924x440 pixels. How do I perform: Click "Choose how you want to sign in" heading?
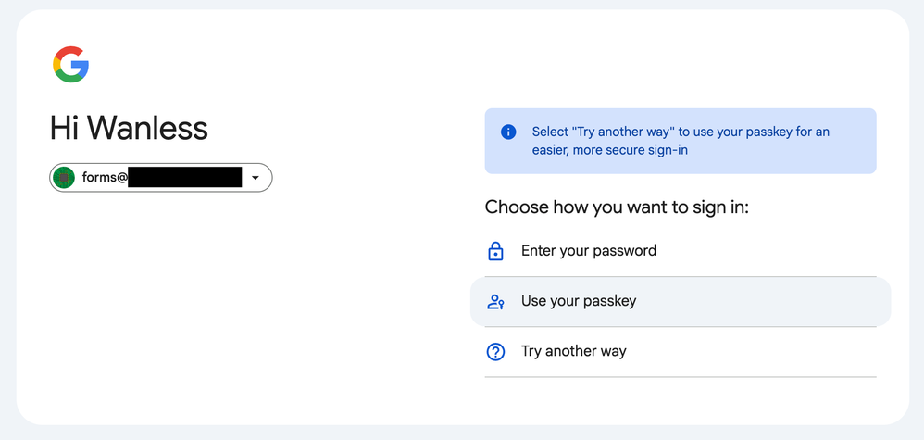[616, 207]
